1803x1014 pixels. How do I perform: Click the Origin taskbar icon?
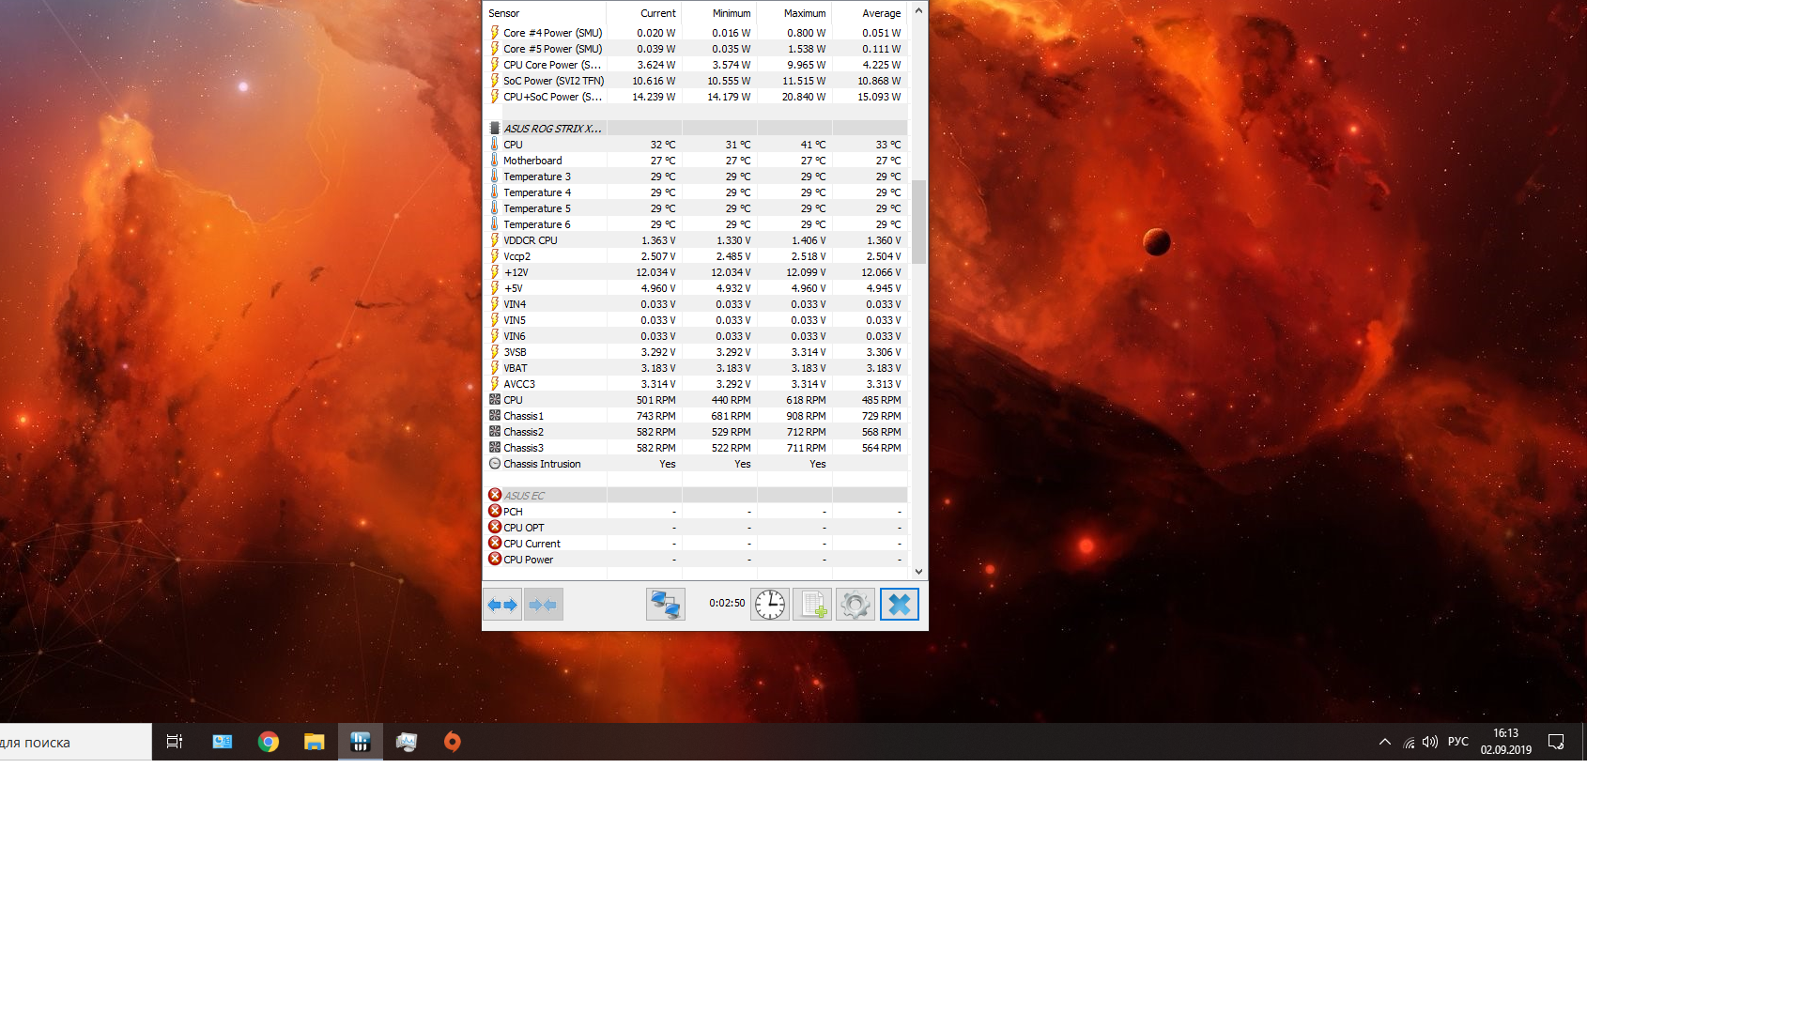point(452,742)
